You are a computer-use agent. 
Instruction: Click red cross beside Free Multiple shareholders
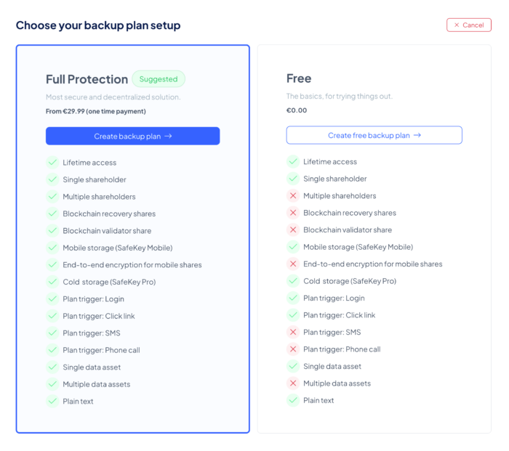pos(293,196)
